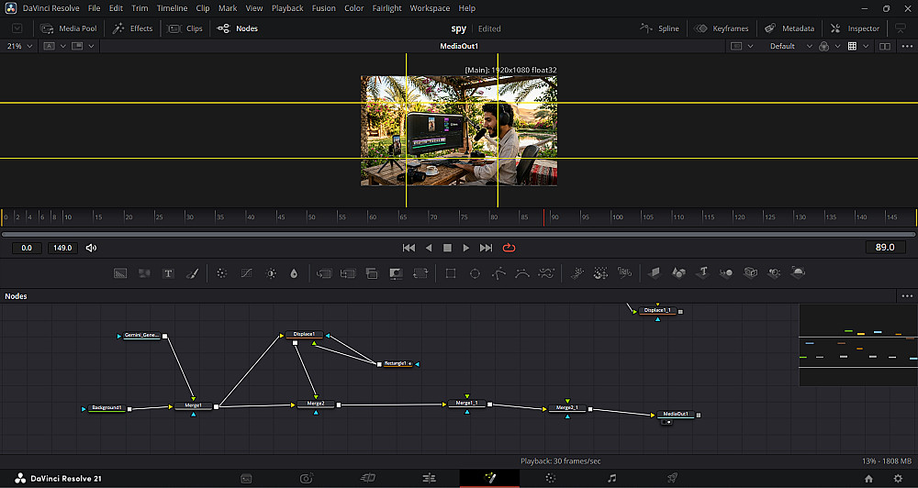Viewport: 918px width, 488px height.
Task: Open the Inspector panel
Action: pyautogui.click(x=855, y=28)
